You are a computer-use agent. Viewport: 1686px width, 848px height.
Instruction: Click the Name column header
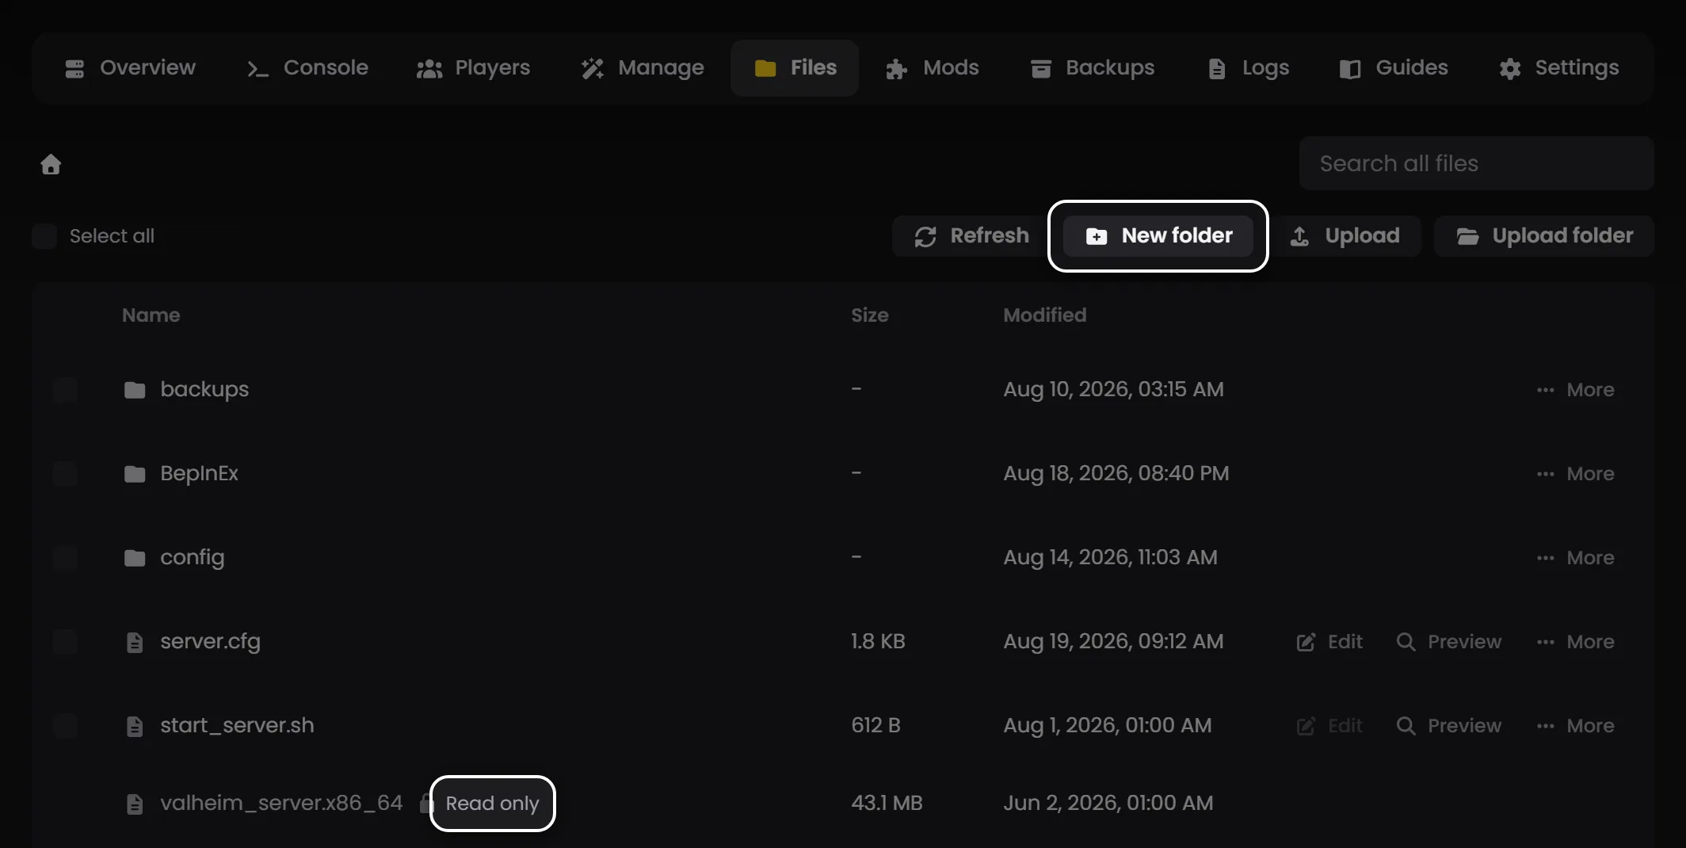151,315
